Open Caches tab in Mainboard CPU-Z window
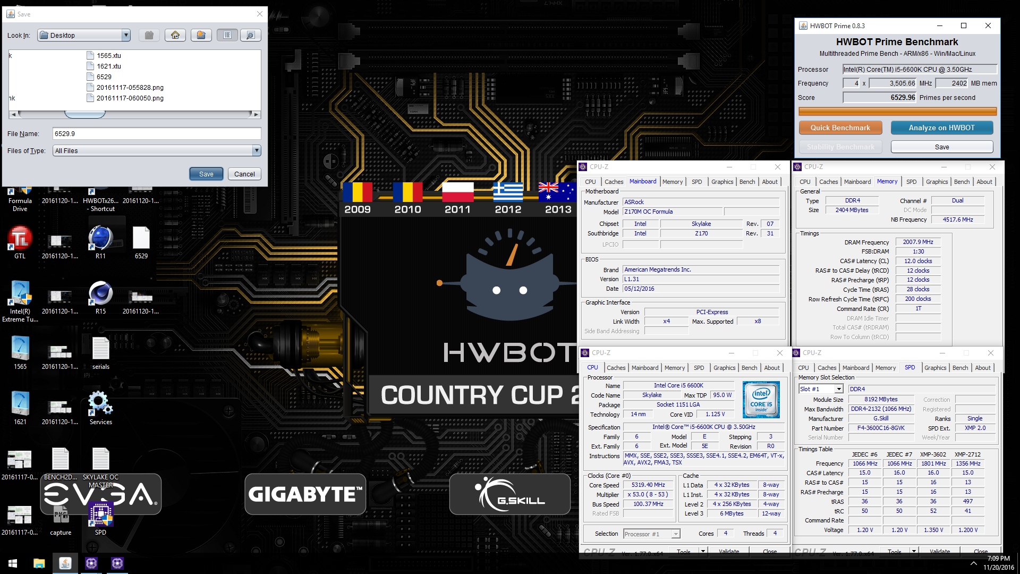Screen dimensions: 1020x574 614,182
